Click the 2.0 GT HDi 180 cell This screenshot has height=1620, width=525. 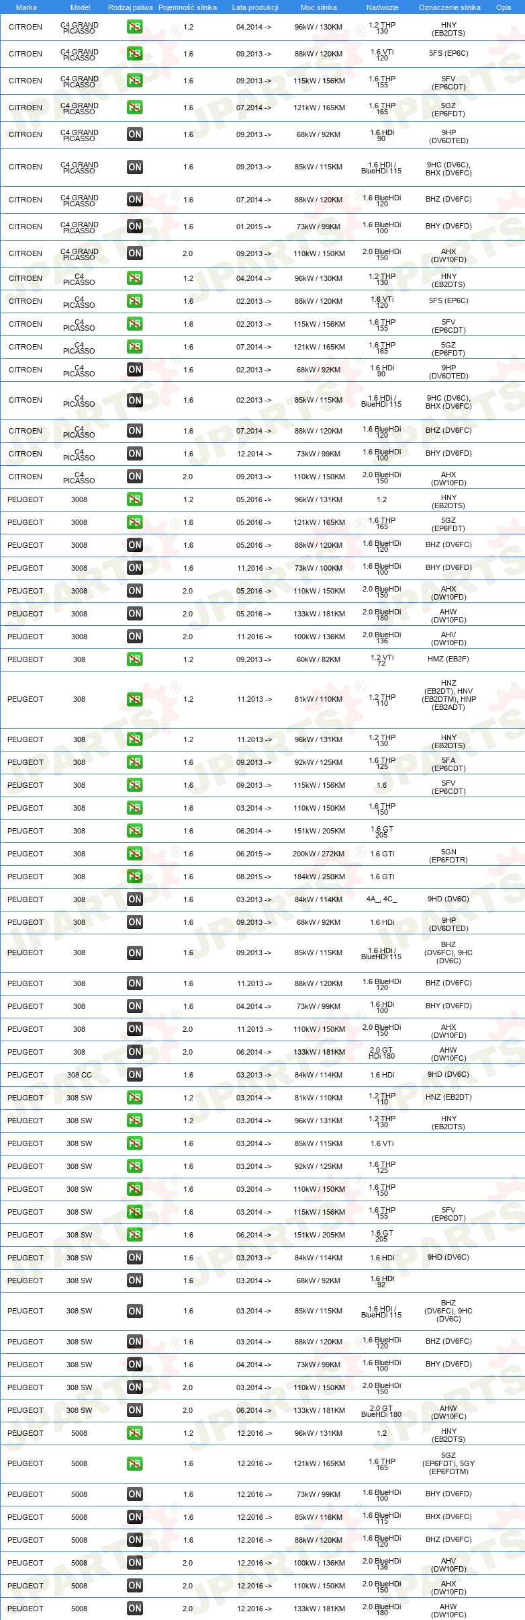pyautogui.click(x=382, y=1053)
